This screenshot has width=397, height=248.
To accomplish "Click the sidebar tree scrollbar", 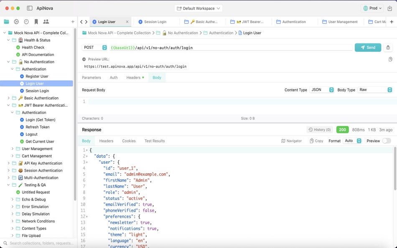I will point(75,114).
